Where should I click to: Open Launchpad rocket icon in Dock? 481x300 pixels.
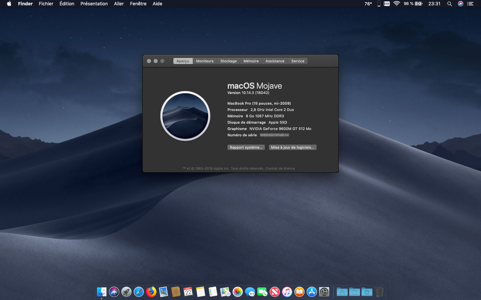pyautogui.click(x=126, y=292)
